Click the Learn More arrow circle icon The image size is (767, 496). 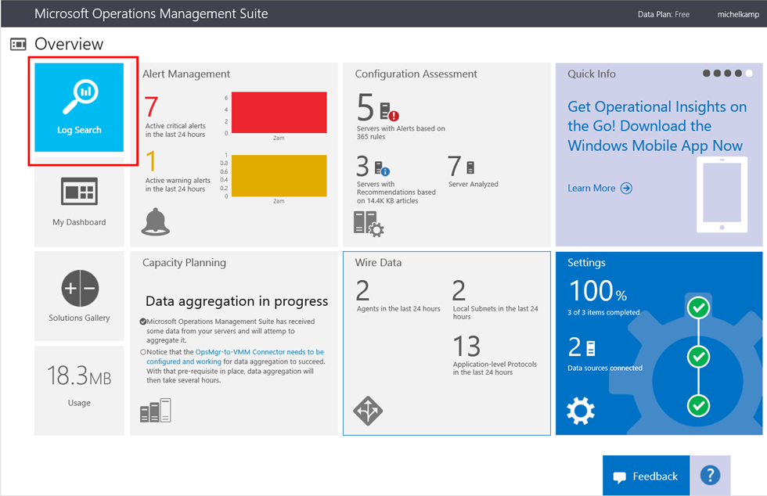(x=626, y=189)
